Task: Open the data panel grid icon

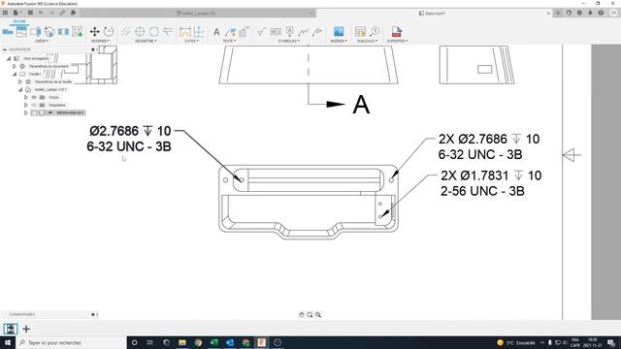Action: (5, 13)
